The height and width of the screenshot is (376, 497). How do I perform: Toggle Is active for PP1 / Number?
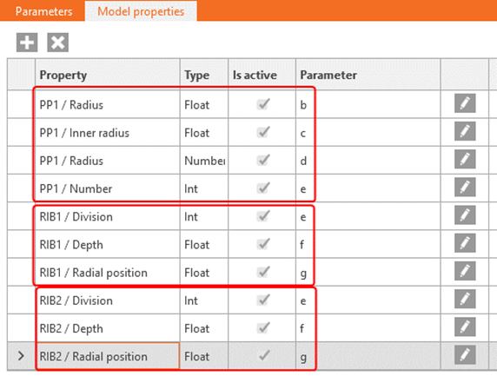tap(263, 188)
